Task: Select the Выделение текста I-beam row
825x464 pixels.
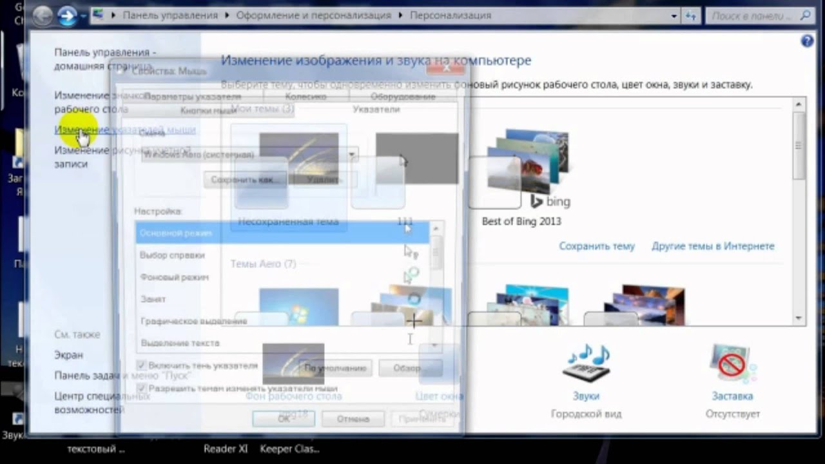Action: point(282,342)
